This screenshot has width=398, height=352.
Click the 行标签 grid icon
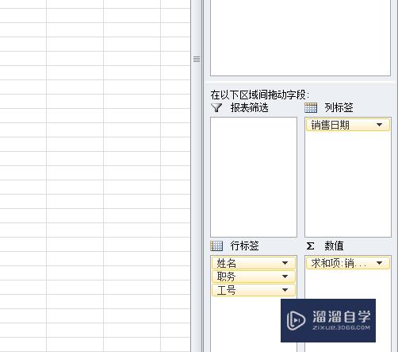point(216,246)
